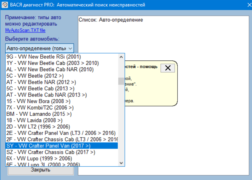Select SY - VW Crafter Panel Van (2017 >)
The image size is (252, 180).
point(62,146)
